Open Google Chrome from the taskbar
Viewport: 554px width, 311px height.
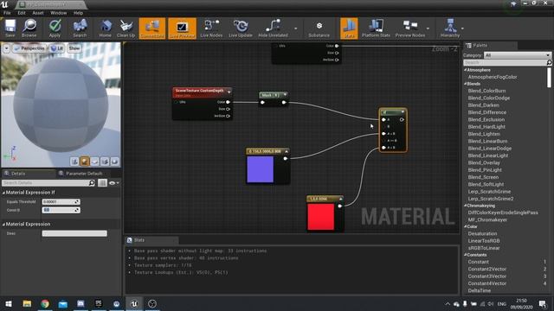pos(45,303)
